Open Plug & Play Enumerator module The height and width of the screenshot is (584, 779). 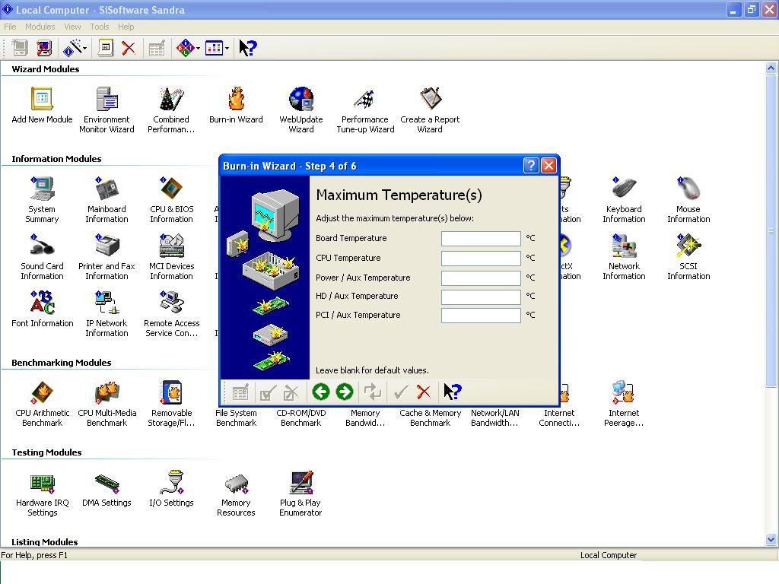[300, 493]
